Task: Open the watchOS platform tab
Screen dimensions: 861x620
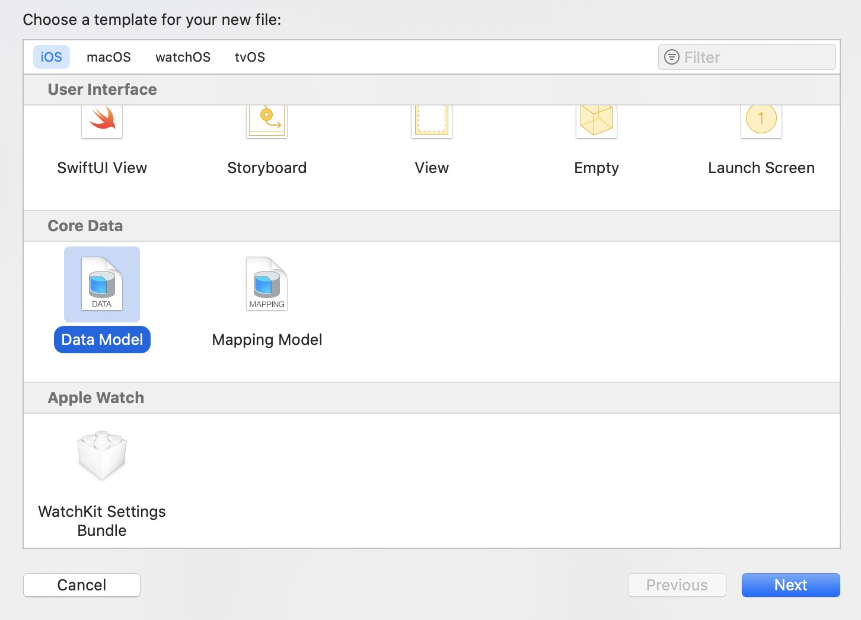Action: click(x=183, y=57)
